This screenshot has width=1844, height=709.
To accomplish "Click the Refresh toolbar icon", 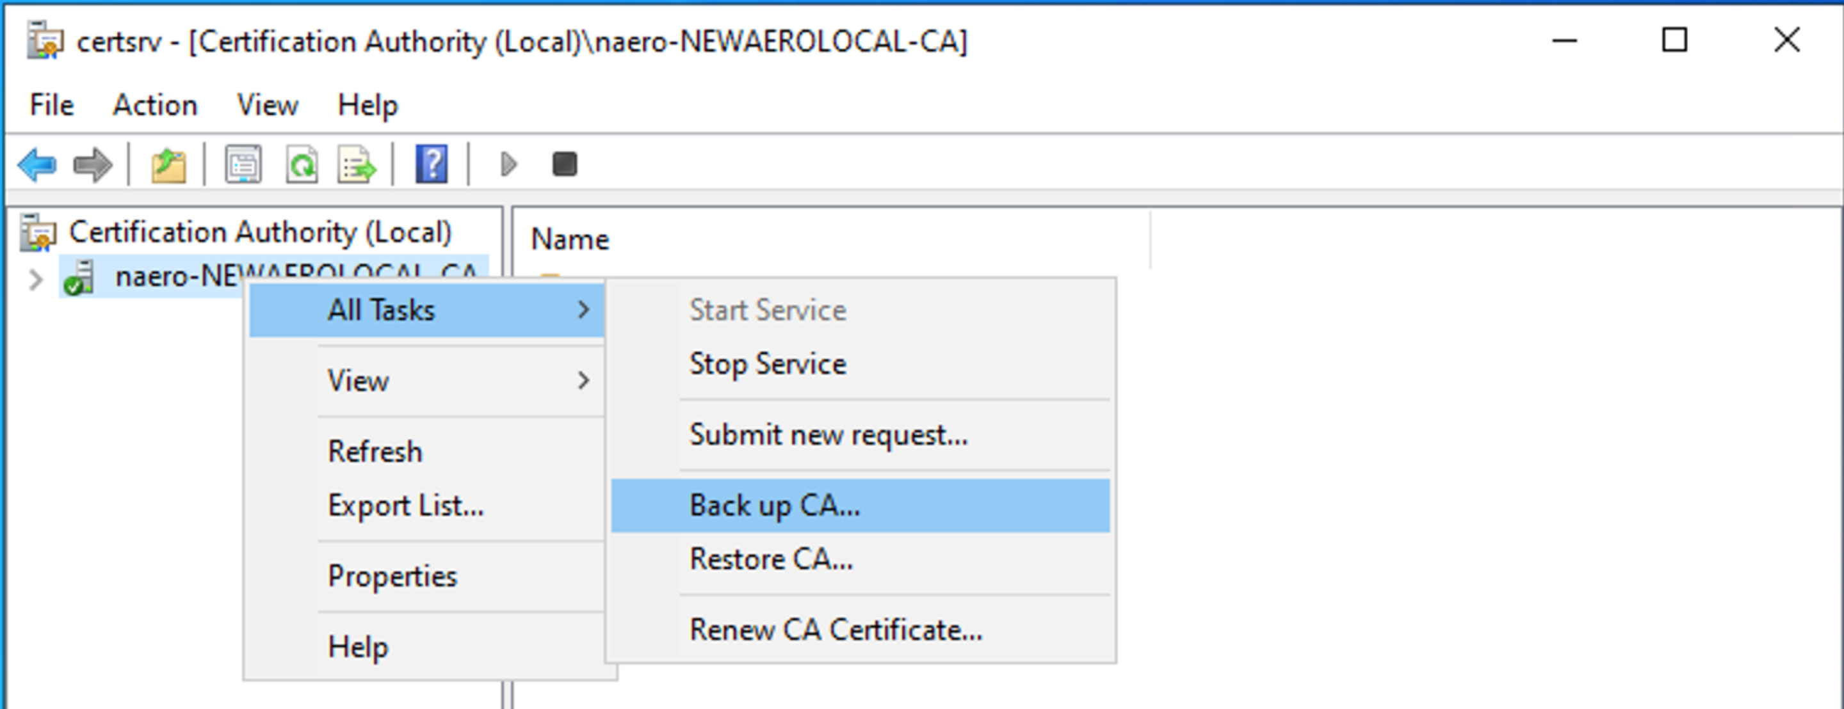I will click(x=302, y=164).
